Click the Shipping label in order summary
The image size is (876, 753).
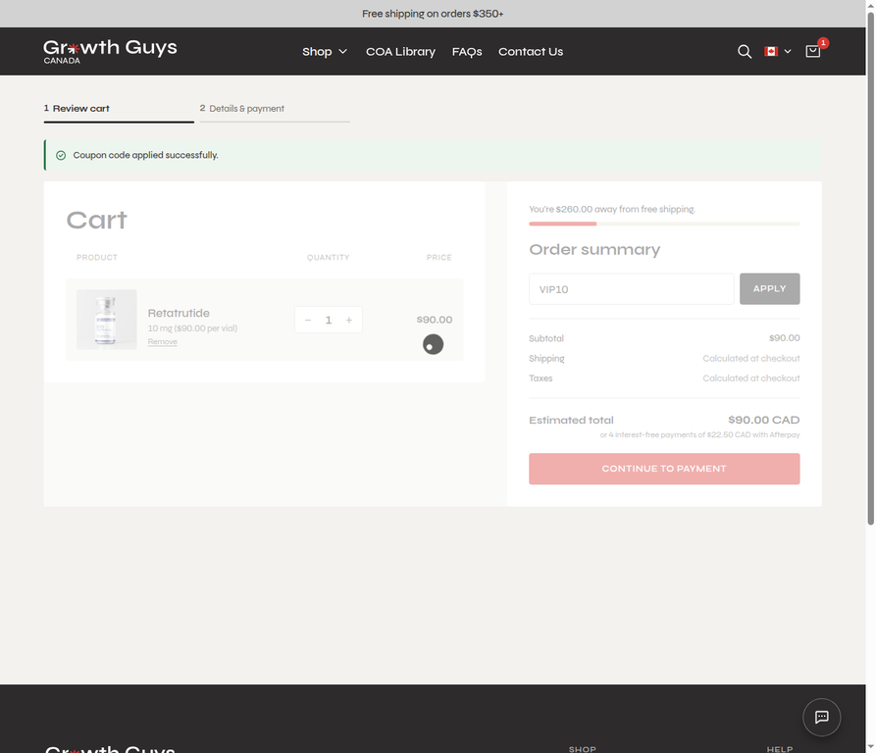[547, 358]
